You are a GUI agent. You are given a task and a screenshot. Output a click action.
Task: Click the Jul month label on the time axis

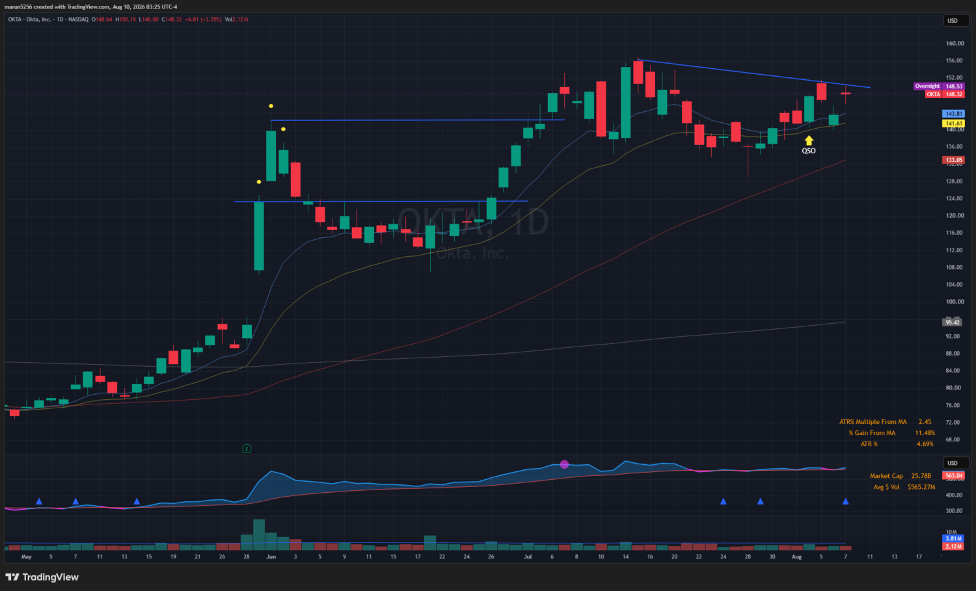point(528,557)
